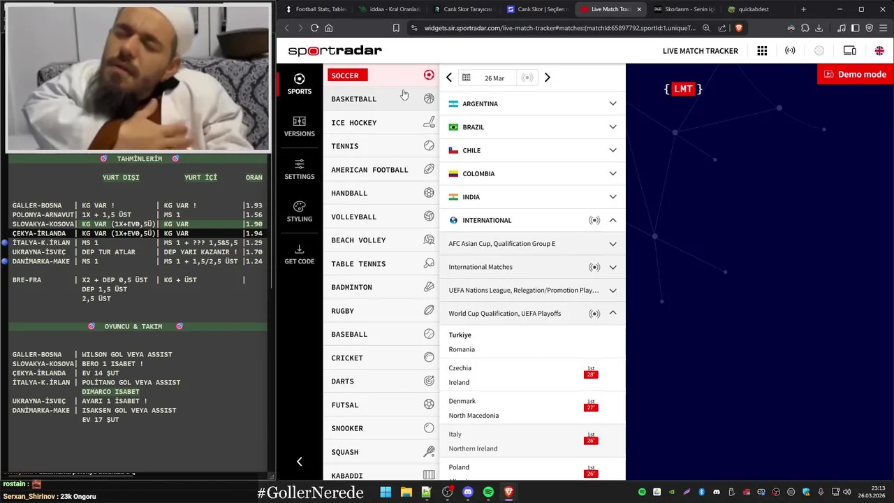The image size is (894, 503).
Task: Expand UEFA Nations League Relegation/Promotion
Action: (x=532, y=290)
